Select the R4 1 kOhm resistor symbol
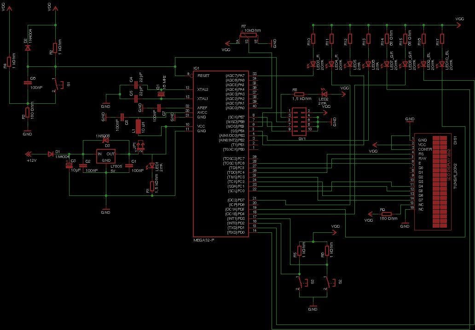This screenshot has height=330, width=475. click(x=9, y=62)
